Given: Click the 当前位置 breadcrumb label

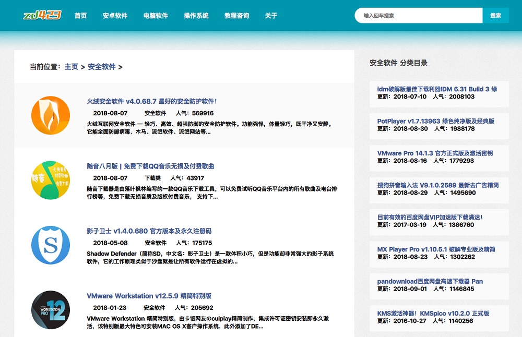Looking at the screenshot, I should coord(45,67).
